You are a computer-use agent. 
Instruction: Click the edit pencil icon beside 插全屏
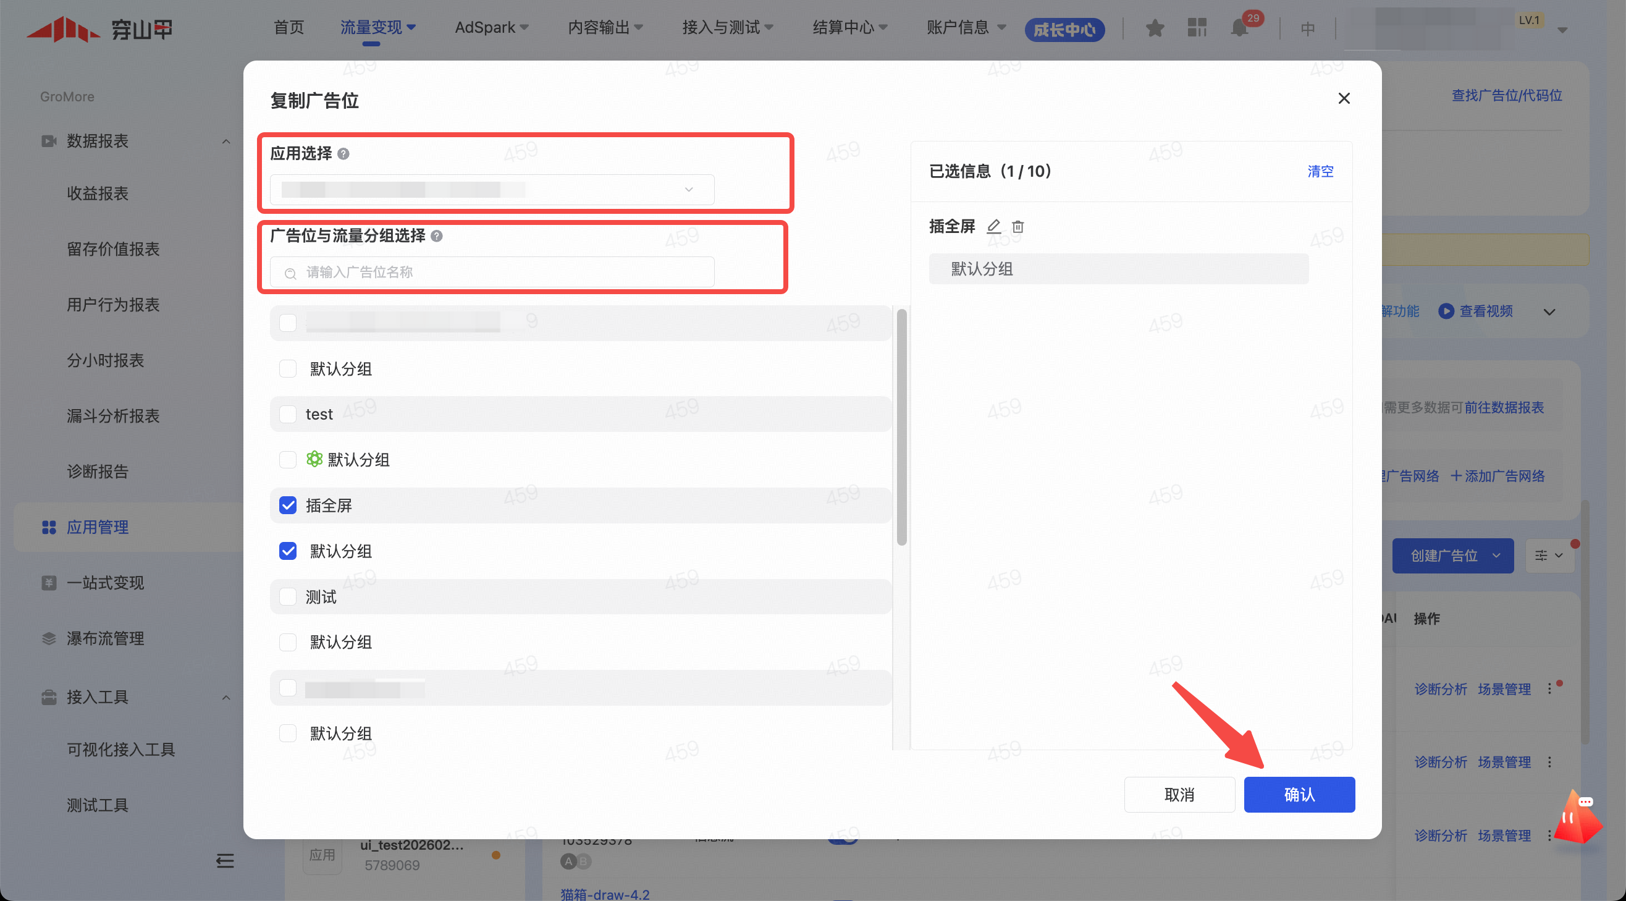pyautogui.click(x=993, y=226)
